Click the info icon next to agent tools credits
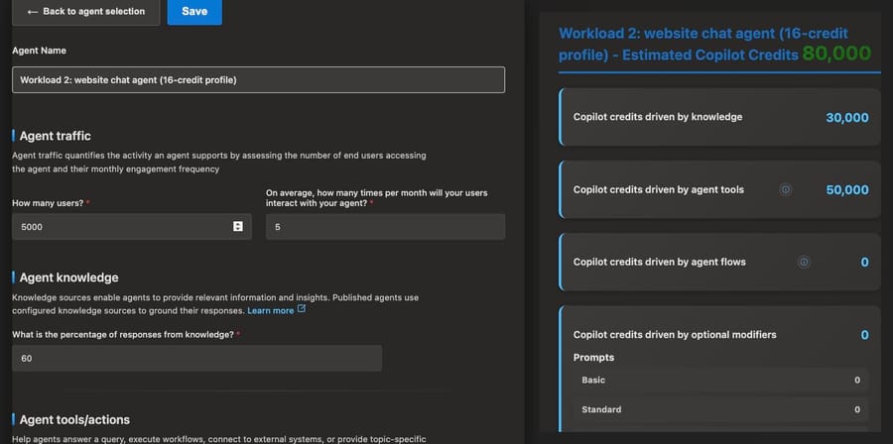Image resolution: width=893 pixels, height=444 pixels. coord(786,190)
